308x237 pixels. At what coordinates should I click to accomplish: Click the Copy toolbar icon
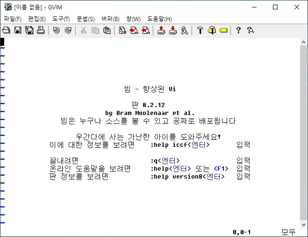click(x=95, y=30)
